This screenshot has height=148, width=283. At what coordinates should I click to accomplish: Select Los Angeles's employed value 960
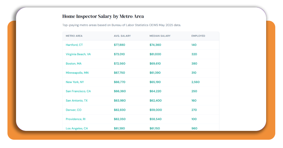point(194,128)
